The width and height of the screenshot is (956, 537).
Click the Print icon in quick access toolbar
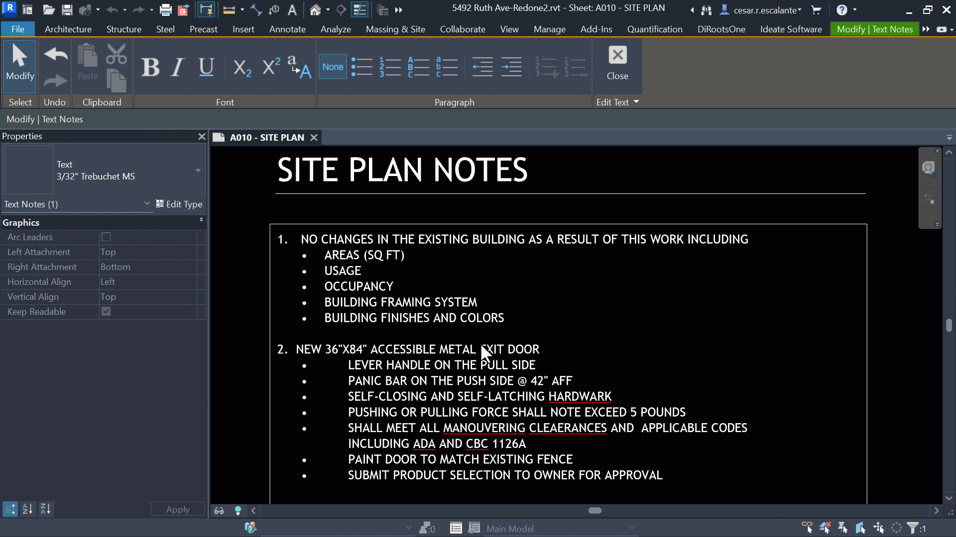166,10
